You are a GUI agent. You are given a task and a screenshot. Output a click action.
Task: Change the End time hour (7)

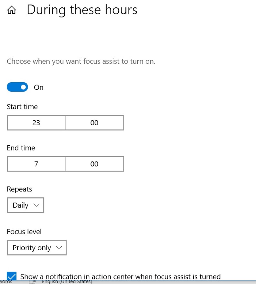36,164
